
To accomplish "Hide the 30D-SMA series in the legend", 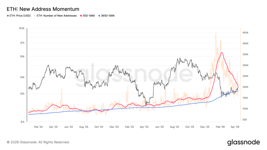I will (87, 16).
